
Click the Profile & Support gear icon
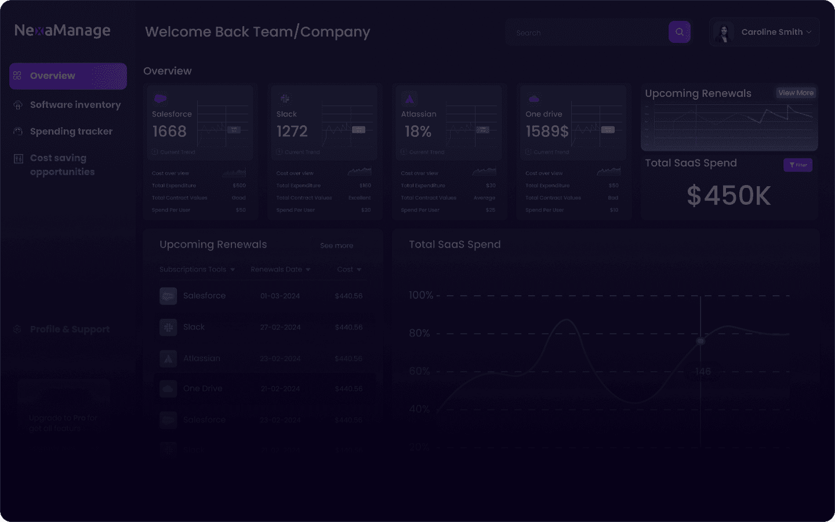click(x=17, y=329)
